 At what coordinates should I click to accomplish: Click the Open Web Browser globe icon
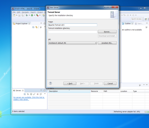[44, 15]
